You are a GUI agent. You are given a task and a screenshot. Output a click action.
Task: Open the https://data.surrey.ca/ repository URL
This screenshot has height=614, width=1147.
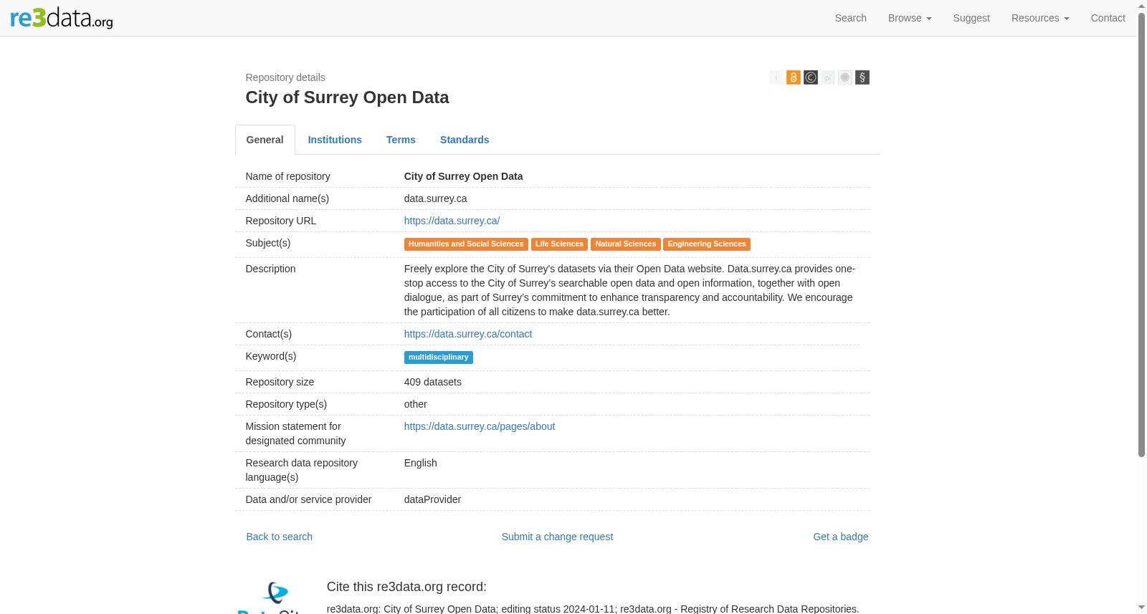452,221
